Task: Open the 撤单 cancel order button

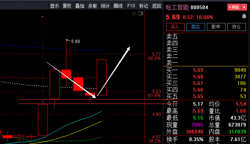Action: coord(216,27)
